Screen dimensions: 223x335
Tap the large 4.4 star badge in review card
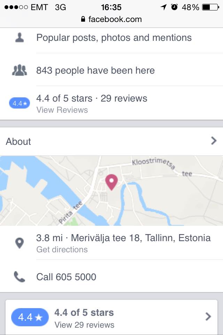click(x=30, y=317)
